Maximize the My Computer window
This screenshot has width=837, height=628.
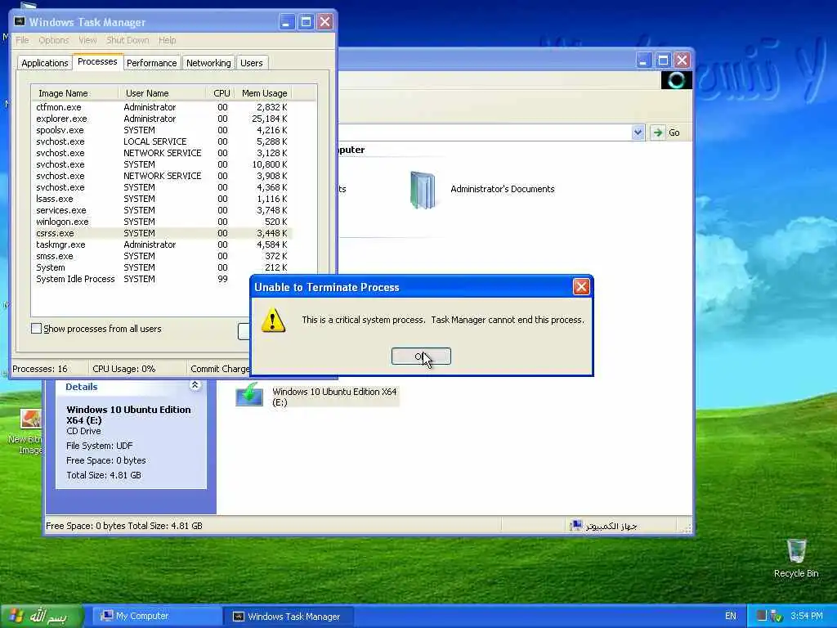[662, 60]
